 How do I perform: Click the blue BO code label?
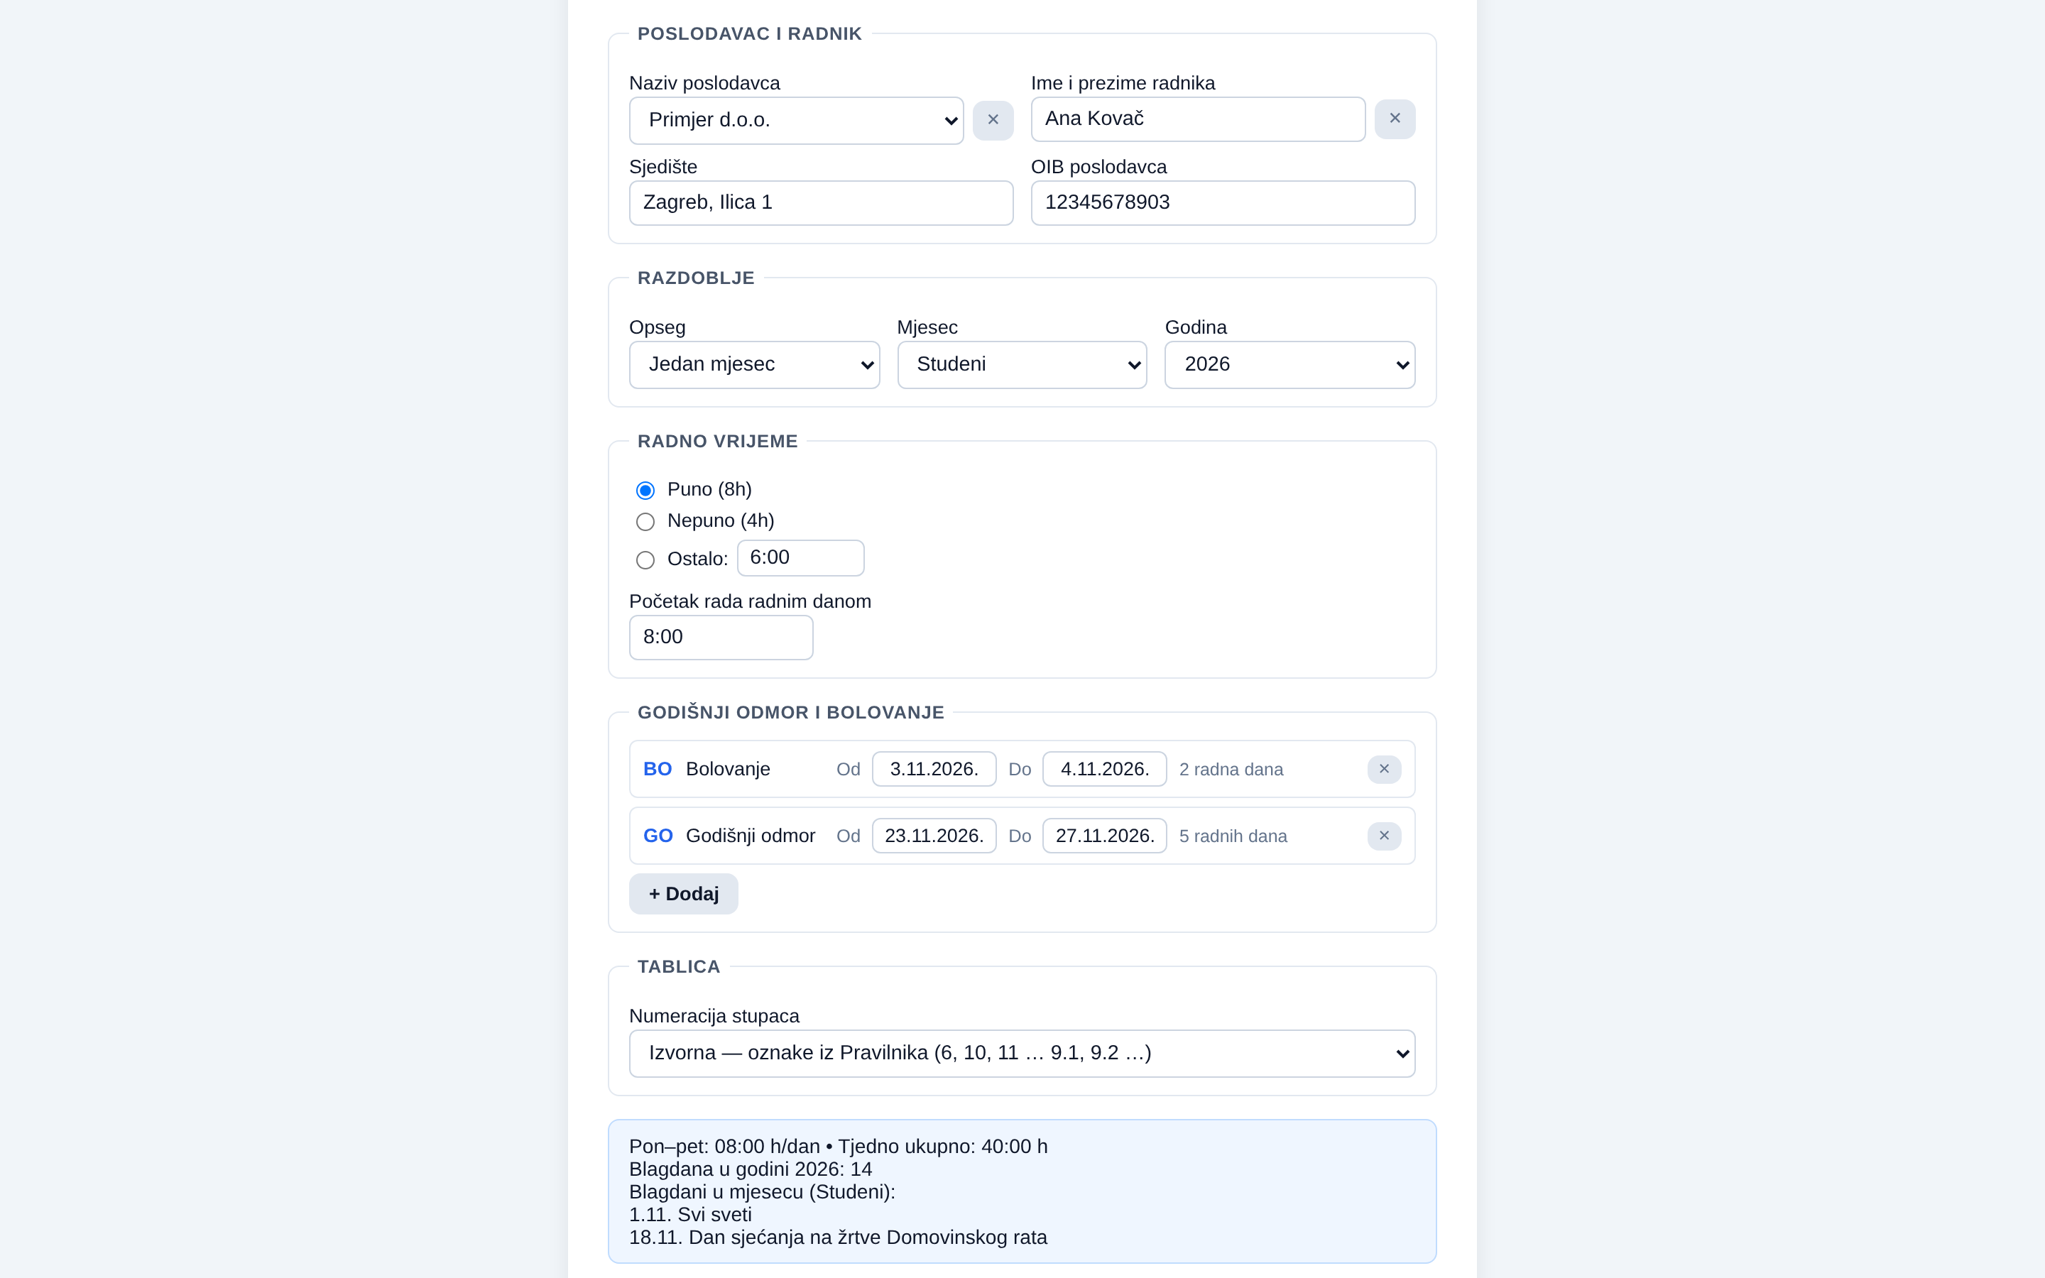[x=658, y=769]
